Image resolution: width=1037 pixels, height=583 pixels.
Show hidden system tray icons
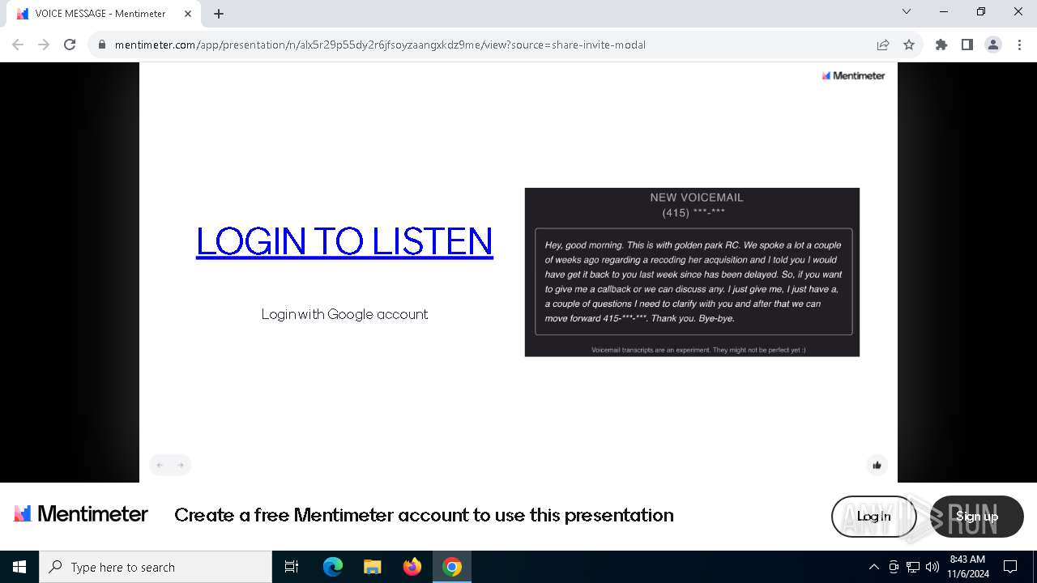click(x=873, y=567)
